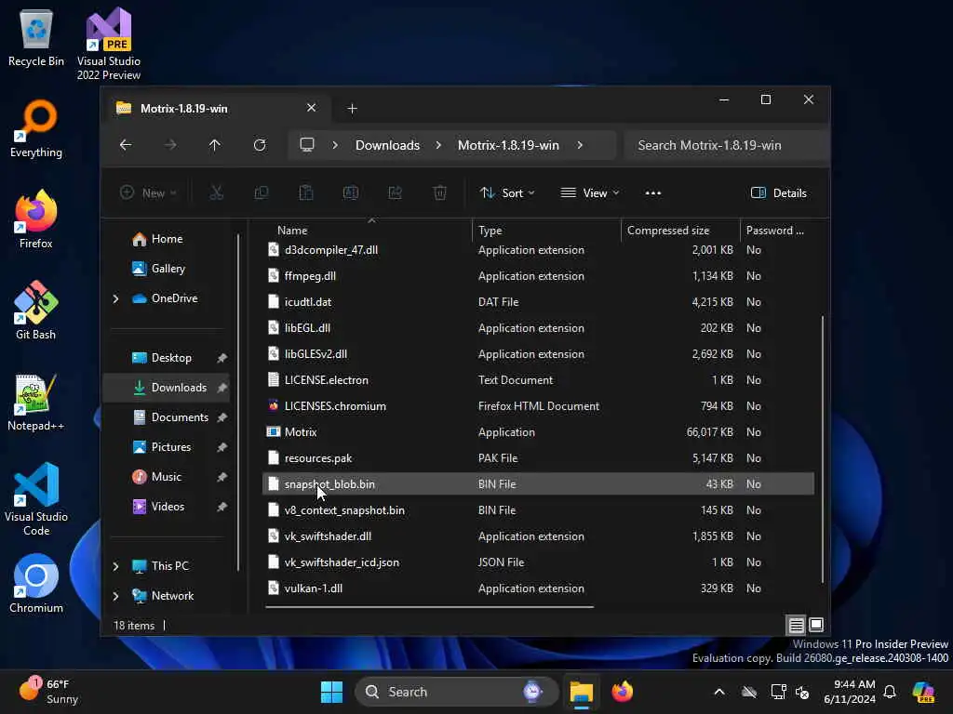
Task: Sort by Name column header
Action: coord(368,231)
